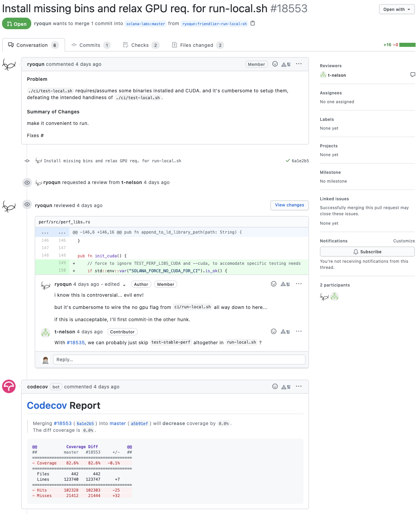The width and height of the screenshot is (419, 514).
Task: Click Projects heading in sidebar
Action: (329, 146)
